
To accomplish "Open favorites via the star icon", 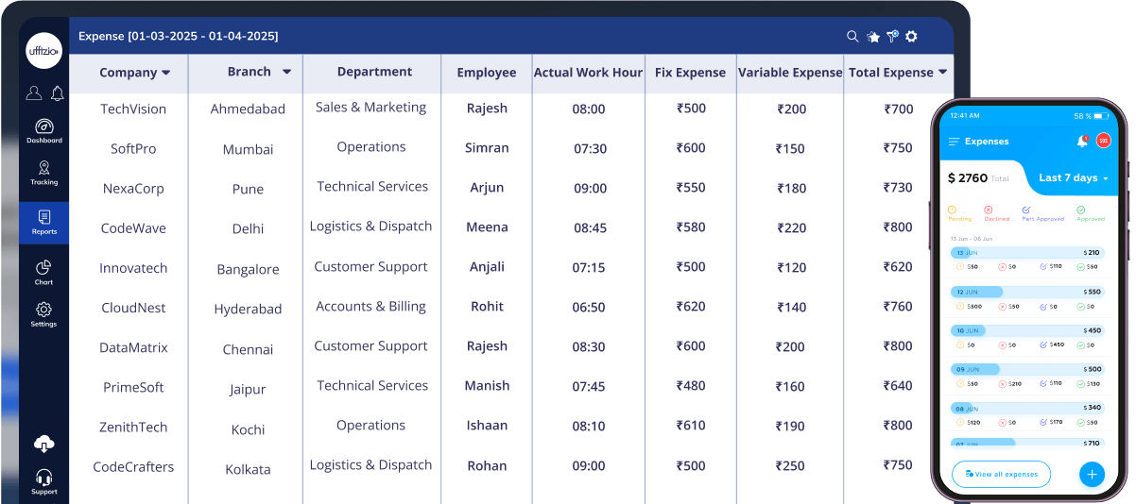I will coord(873,37).
